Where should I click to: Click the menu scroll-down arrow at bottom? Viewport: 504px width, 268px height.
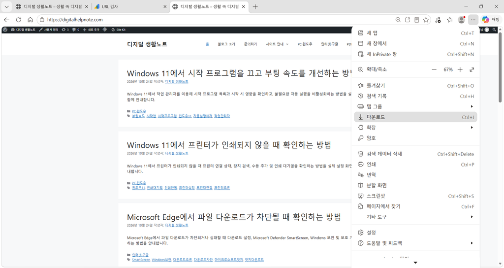tap(415, 263)
